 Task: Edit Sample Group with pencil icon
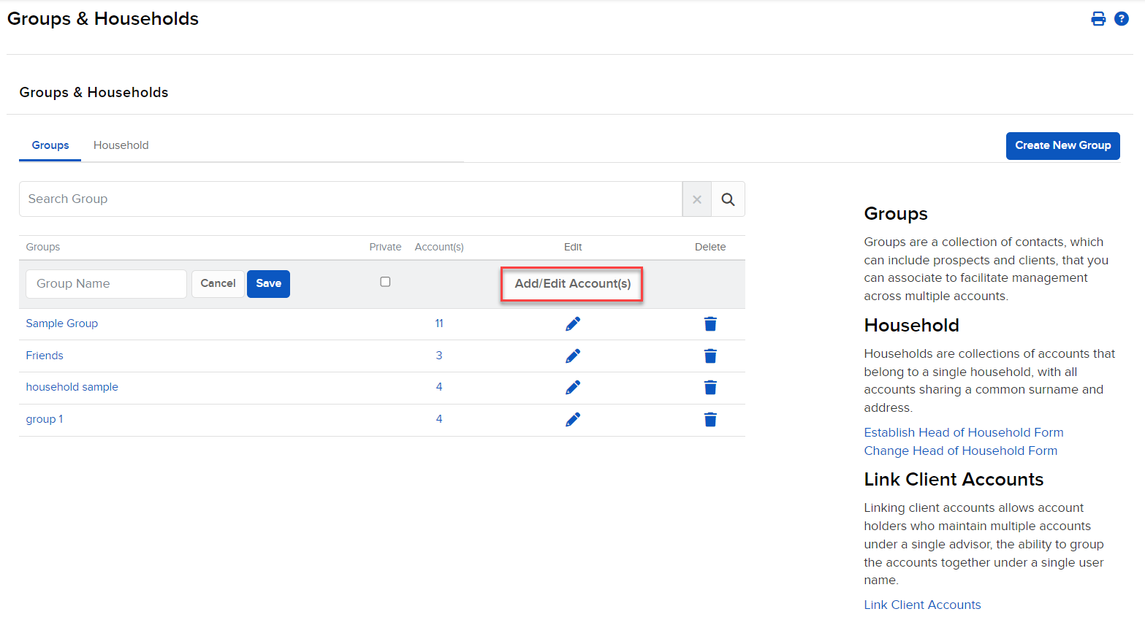coord(573,323)
